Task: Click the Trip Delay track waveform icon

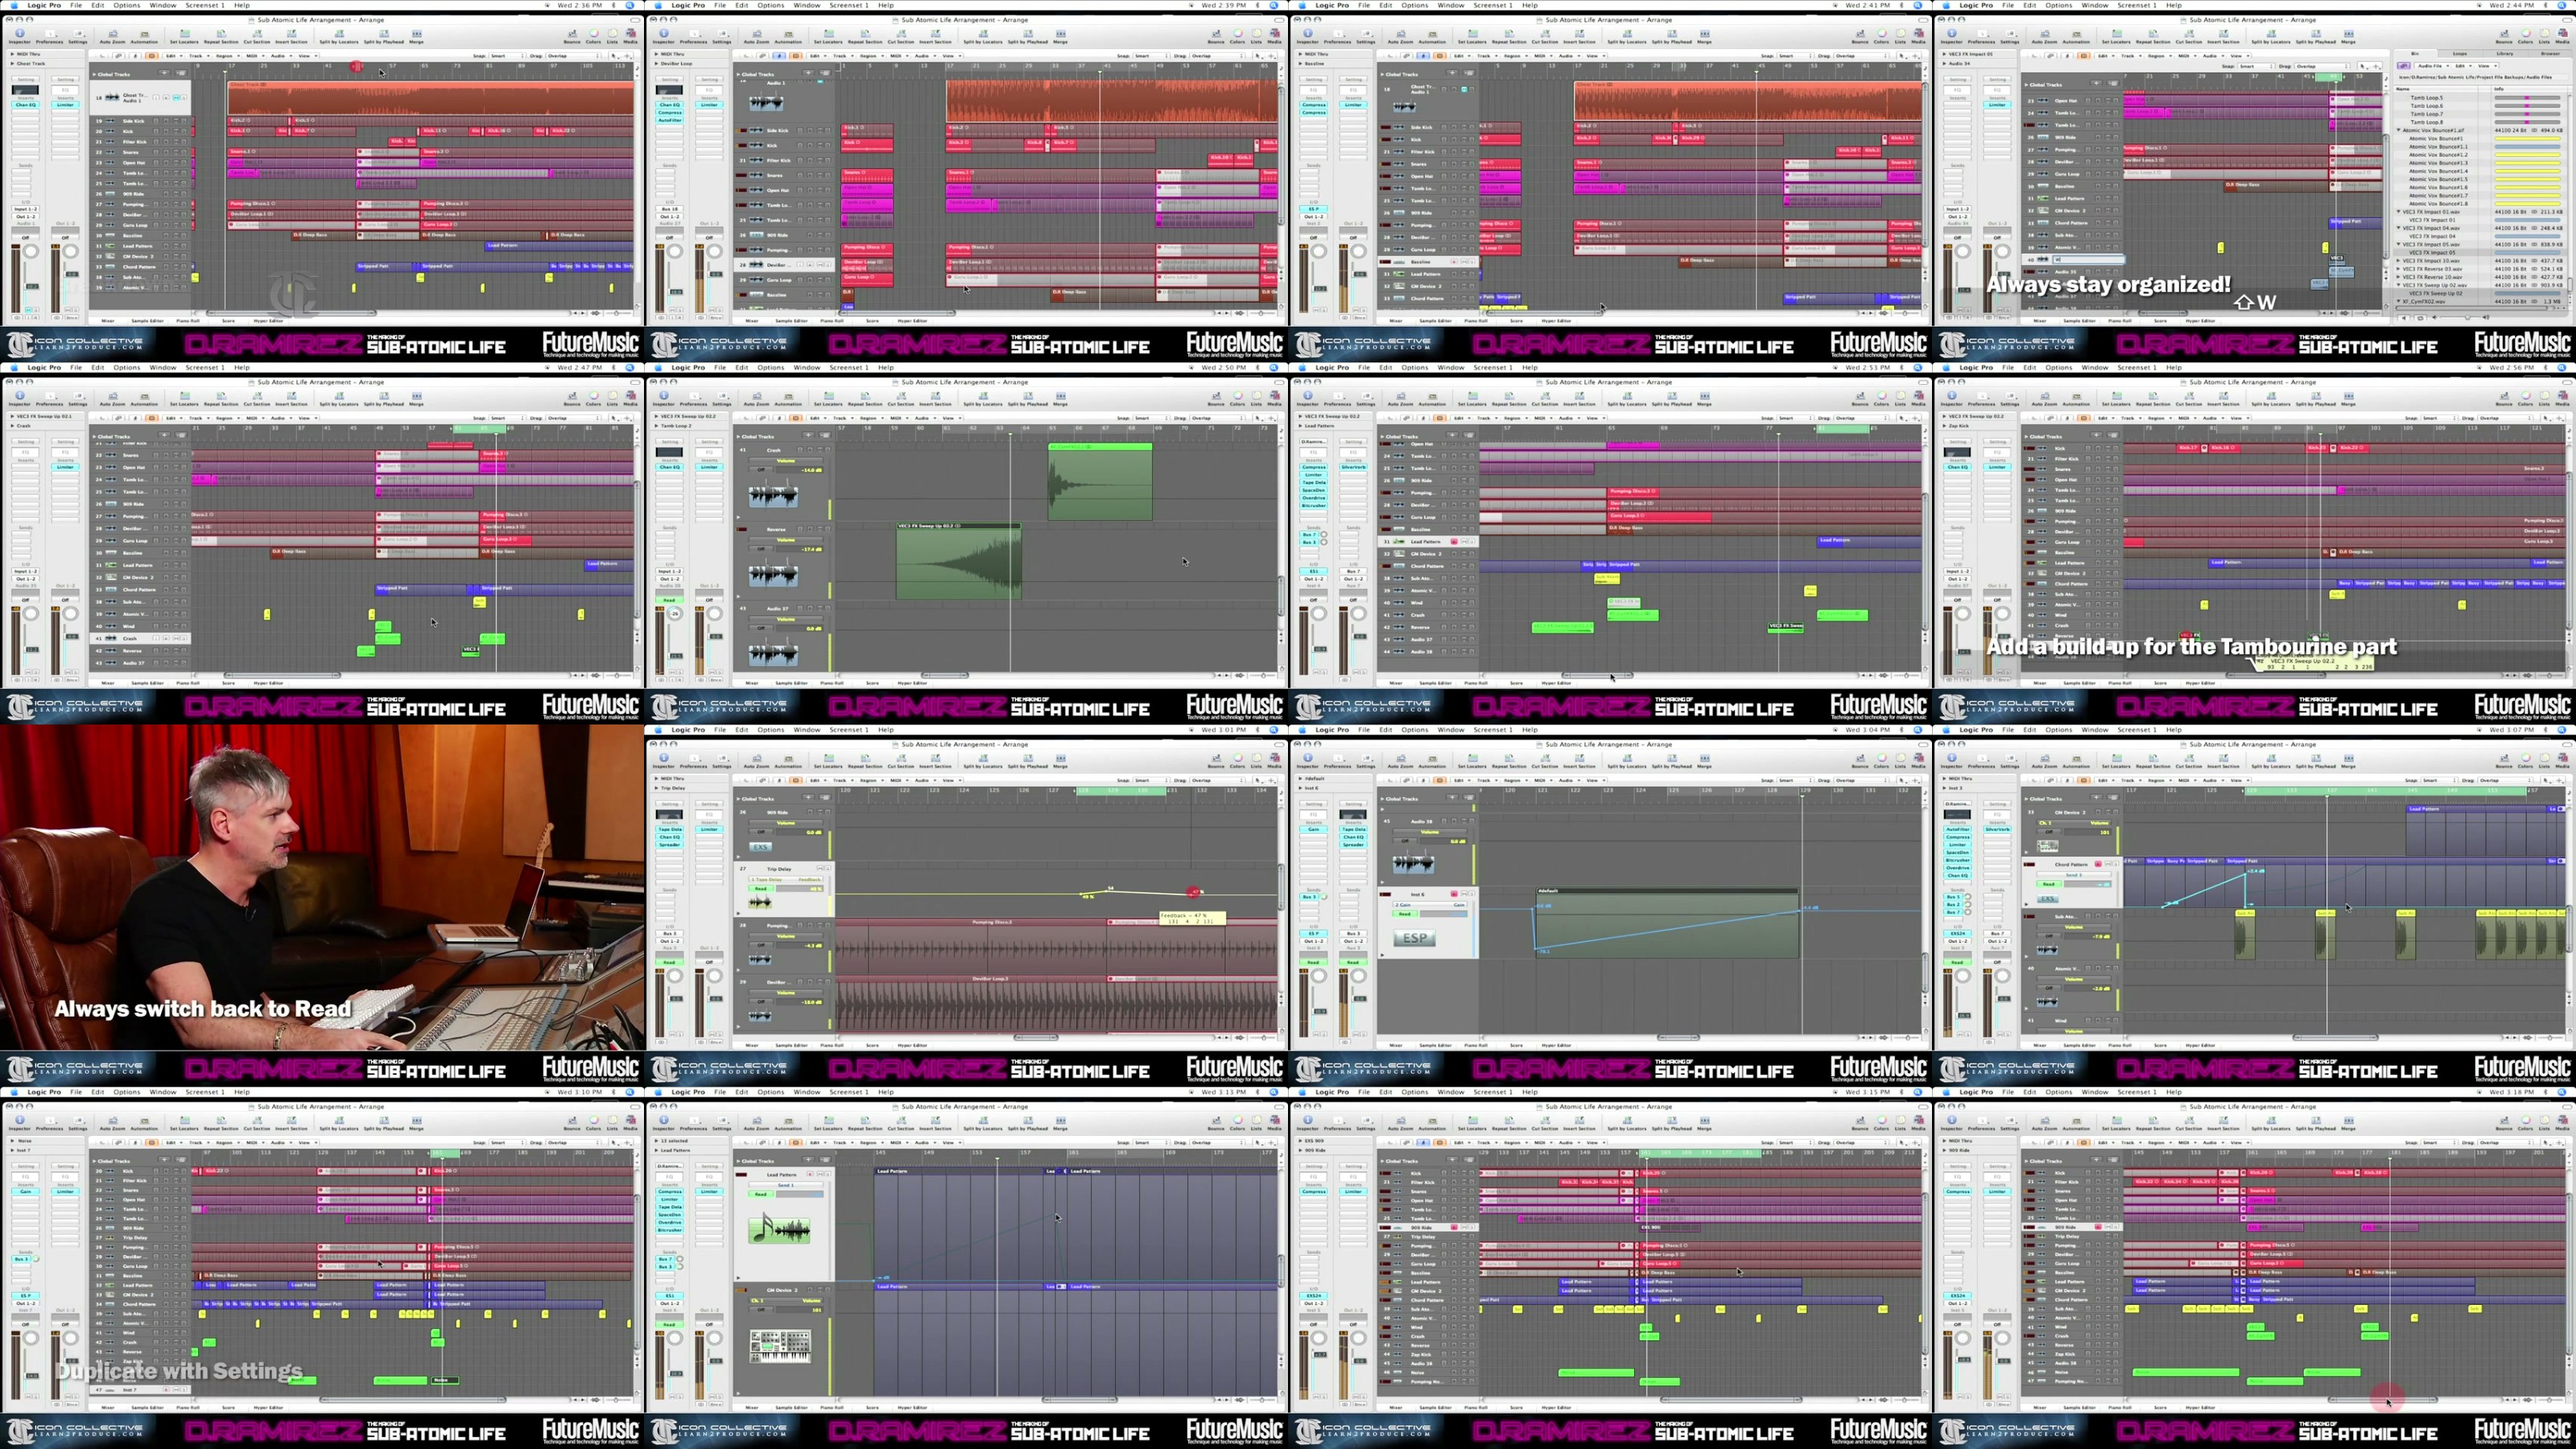Action: 760,902
